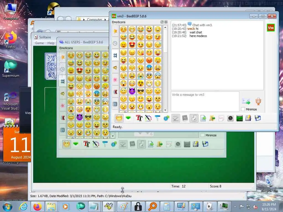Click 'Time: 12' in Solitaire status bar
The height and width of the screenshot is (212, 283).
(x=178, y=186)
